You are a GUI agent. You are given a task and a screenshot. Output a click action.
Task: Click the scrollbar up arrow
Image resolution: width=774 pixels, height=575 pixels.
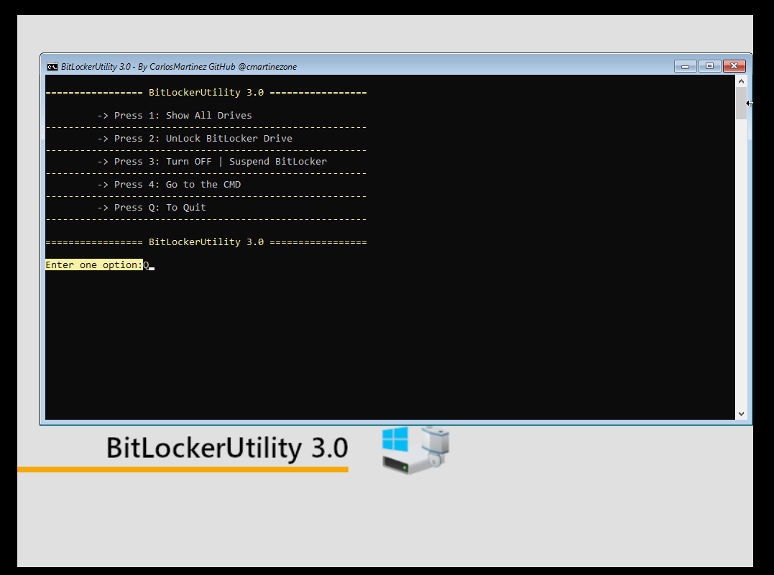[741, 81]
